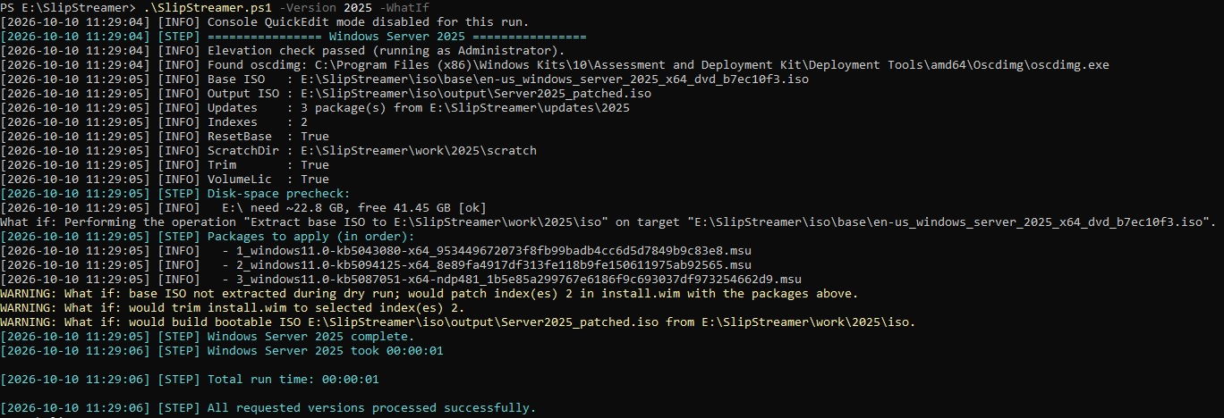Click the kb5043080 msu package line

(x=376, y=251)
